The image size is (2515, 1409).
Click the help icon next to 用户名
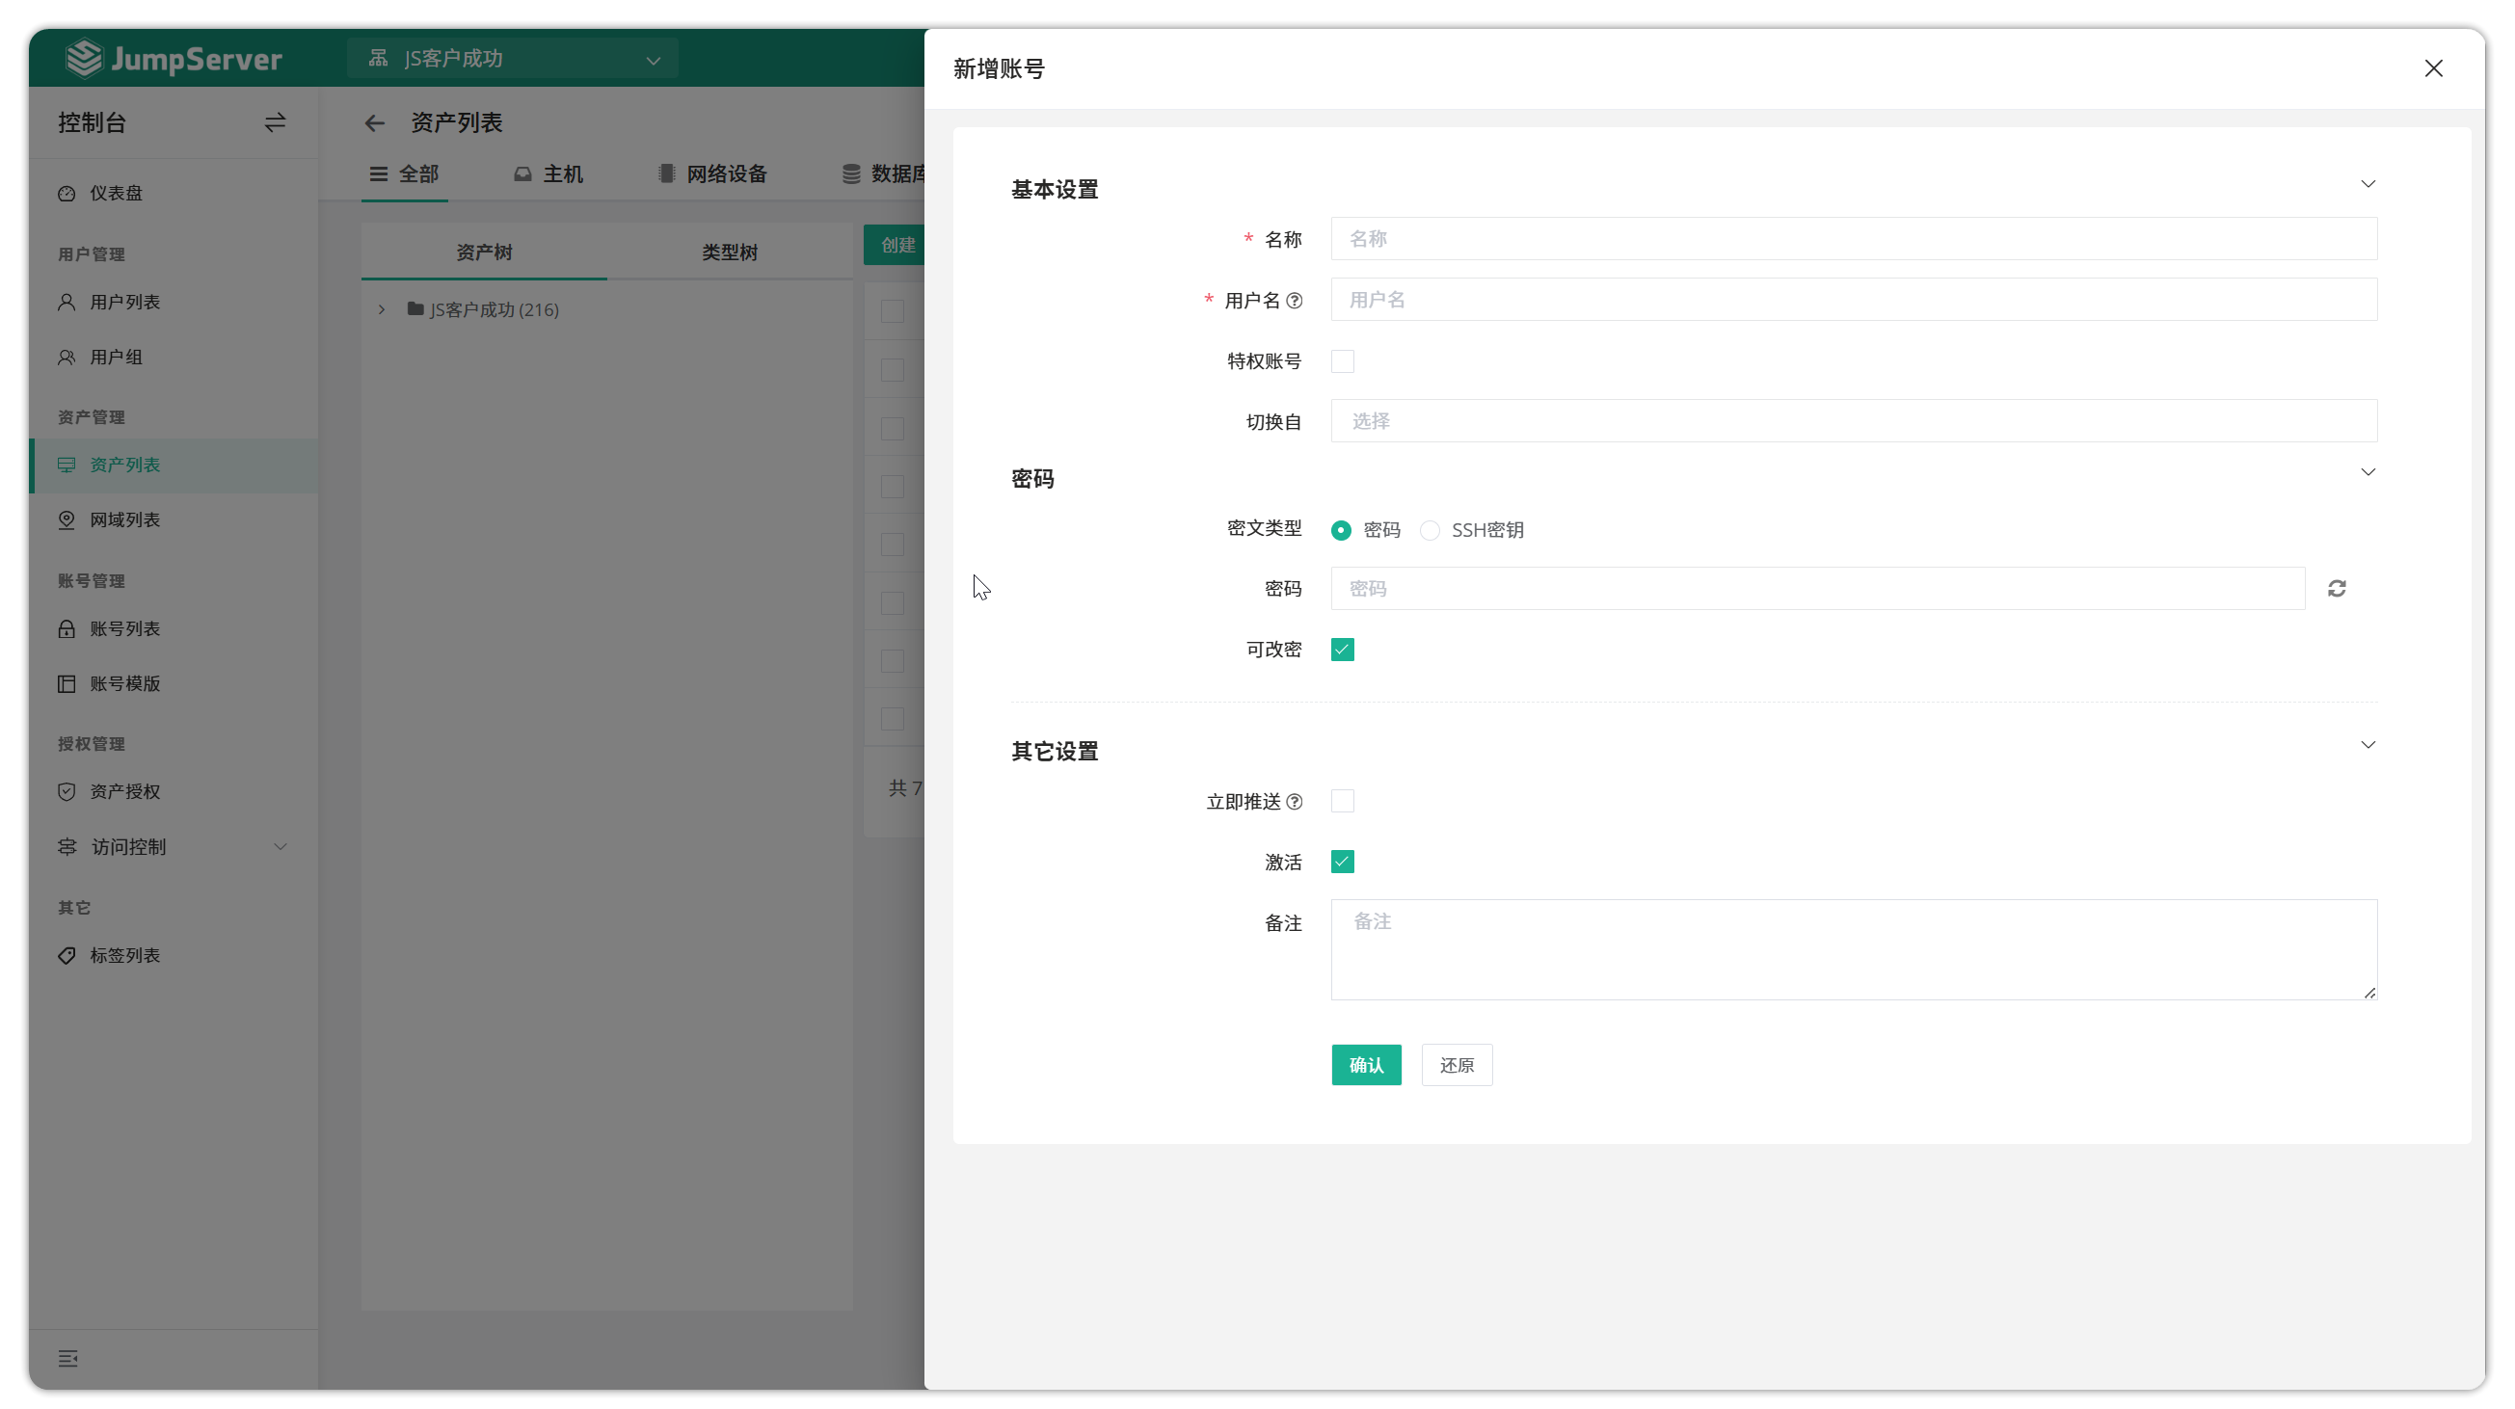tap(1295, 301)
